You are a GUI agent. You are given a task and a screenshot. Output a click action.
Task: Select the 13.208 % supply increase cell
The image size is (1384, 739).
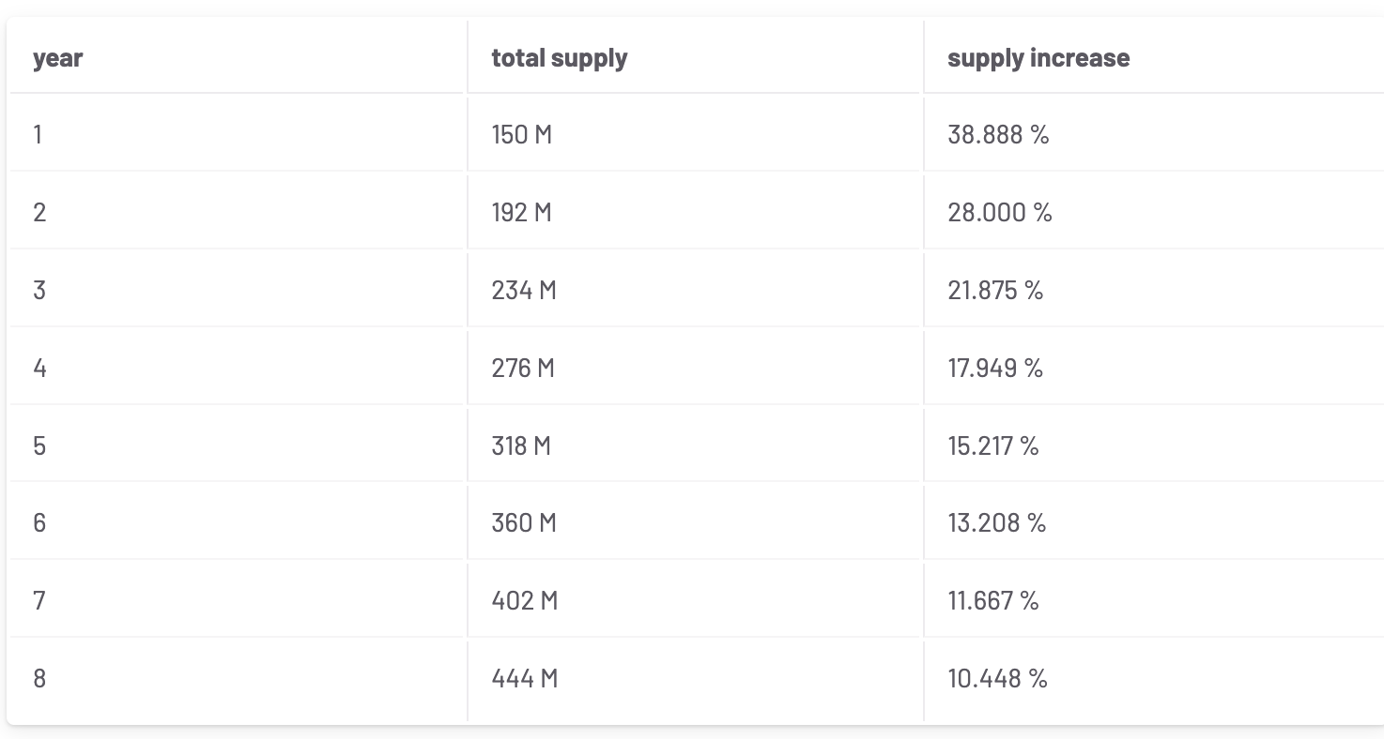(x=996, y=522)
